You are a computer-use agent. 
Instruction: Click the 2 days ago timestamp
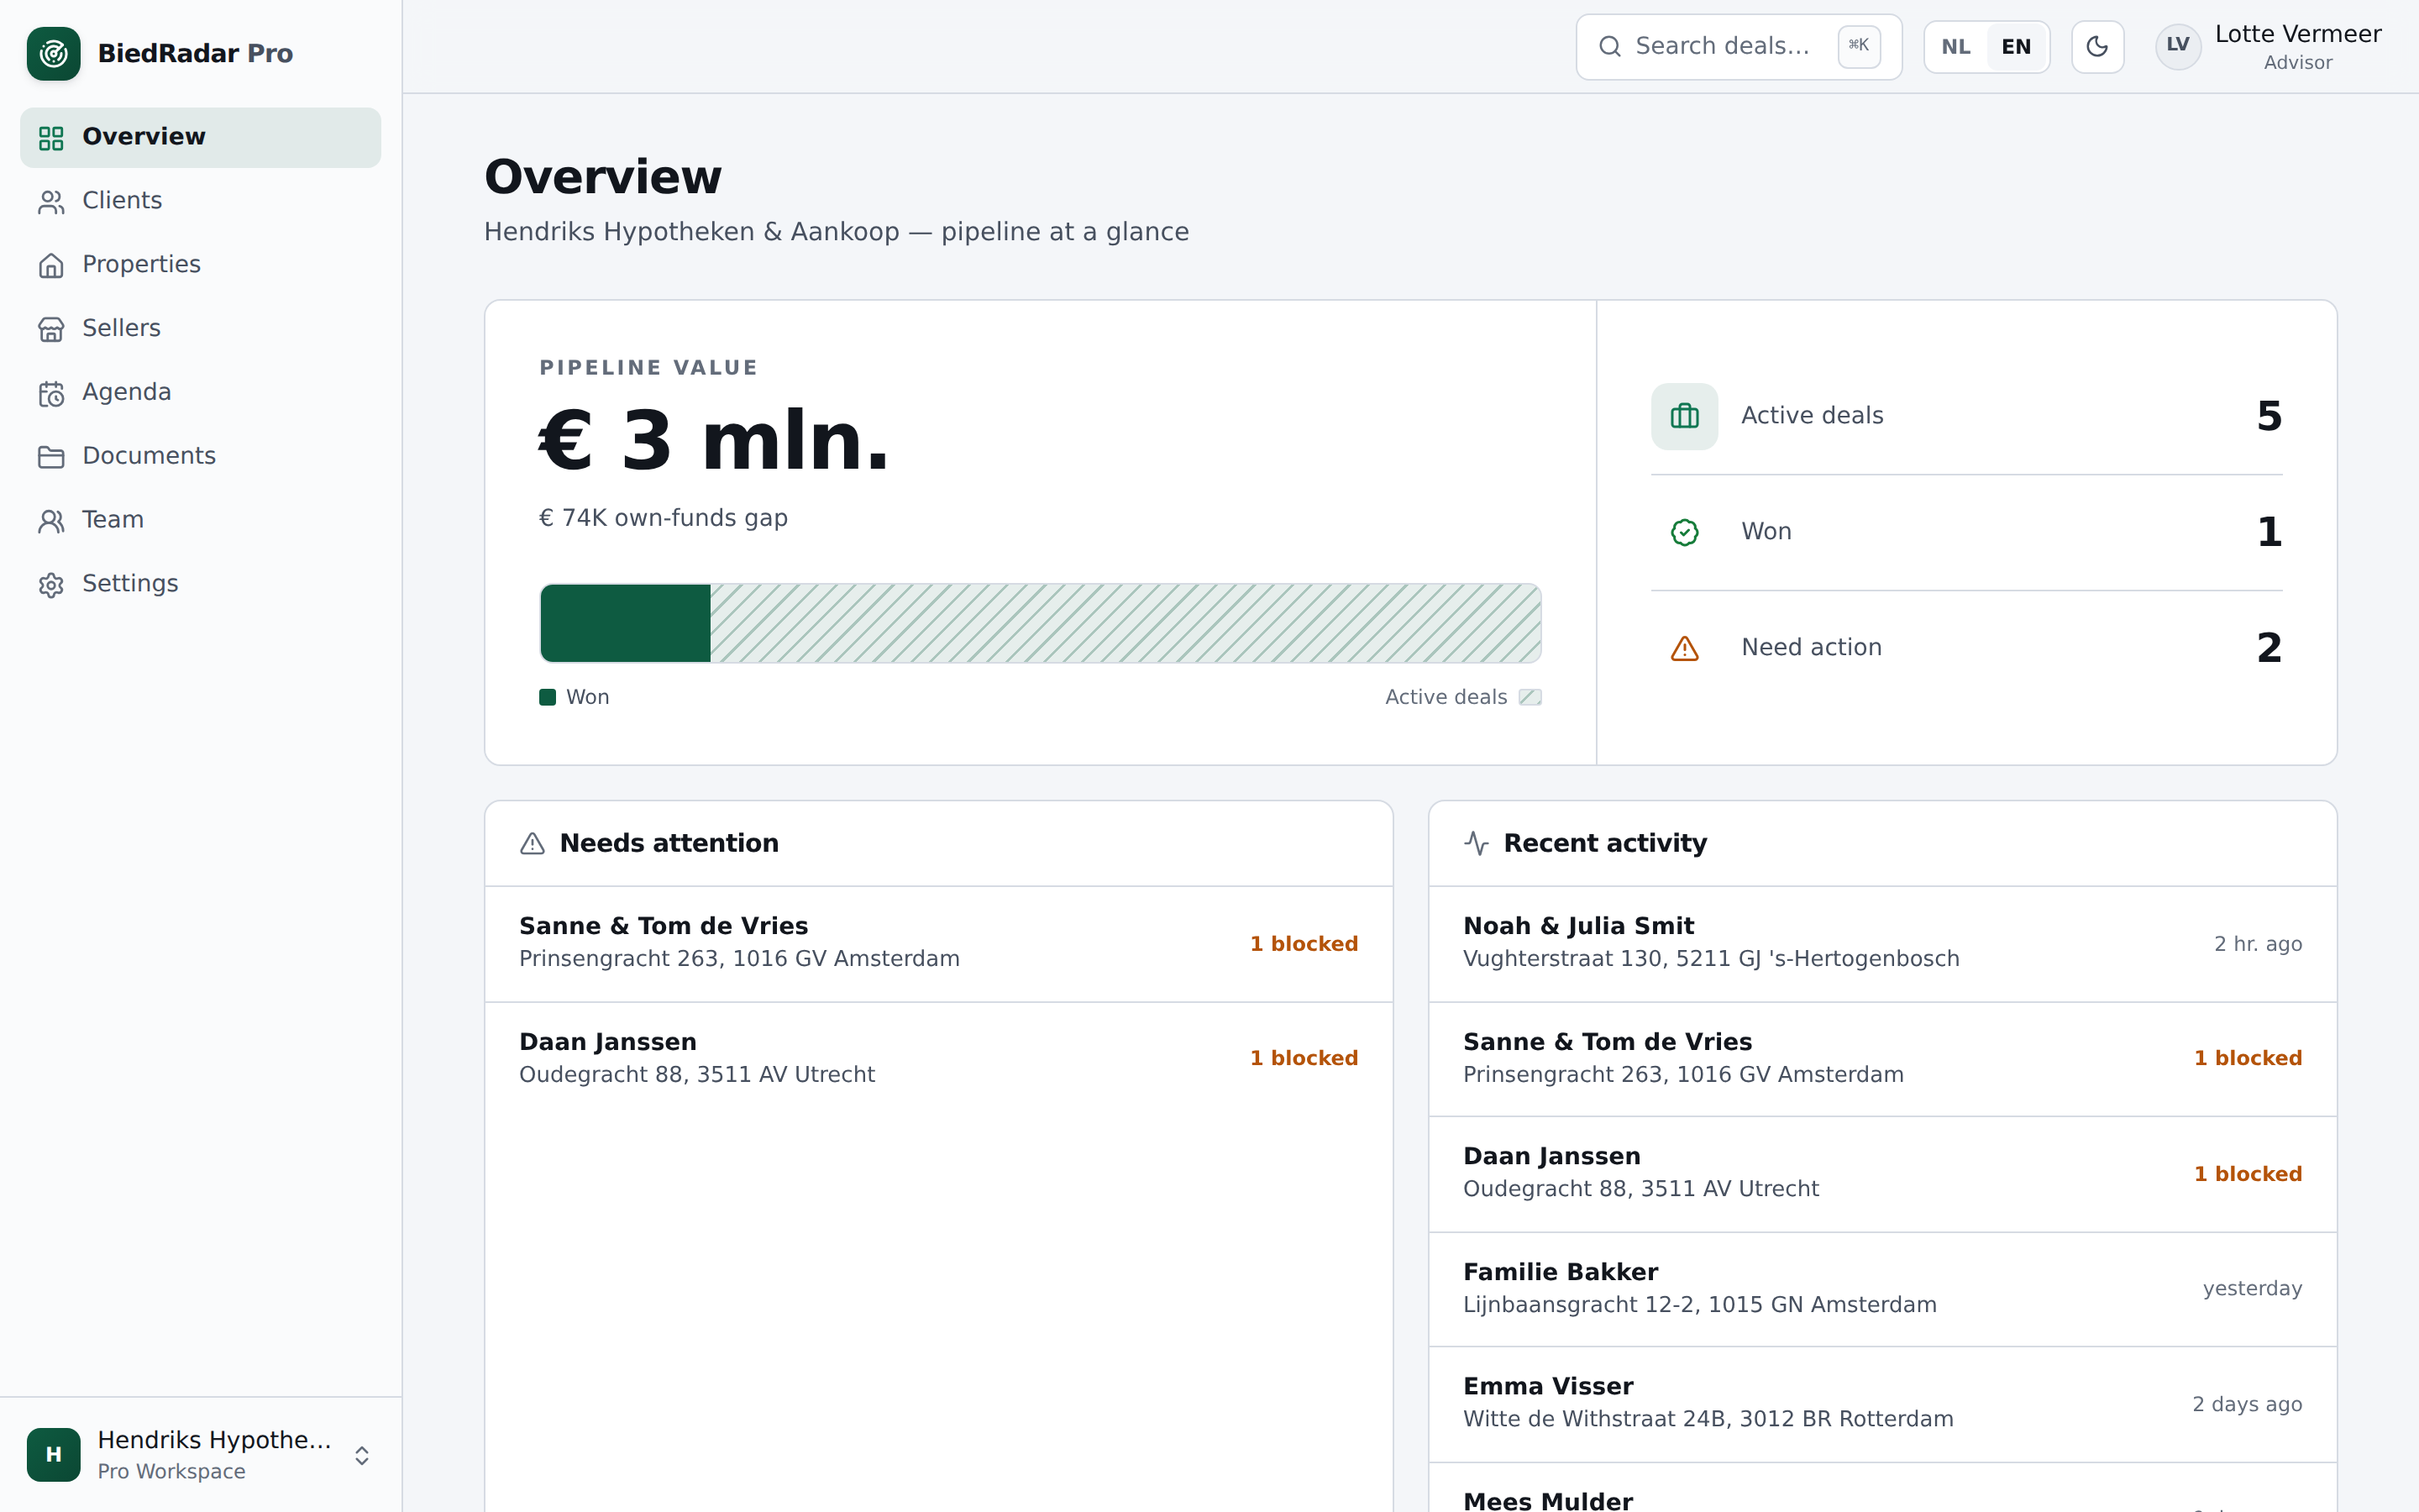(2247, 1404)
